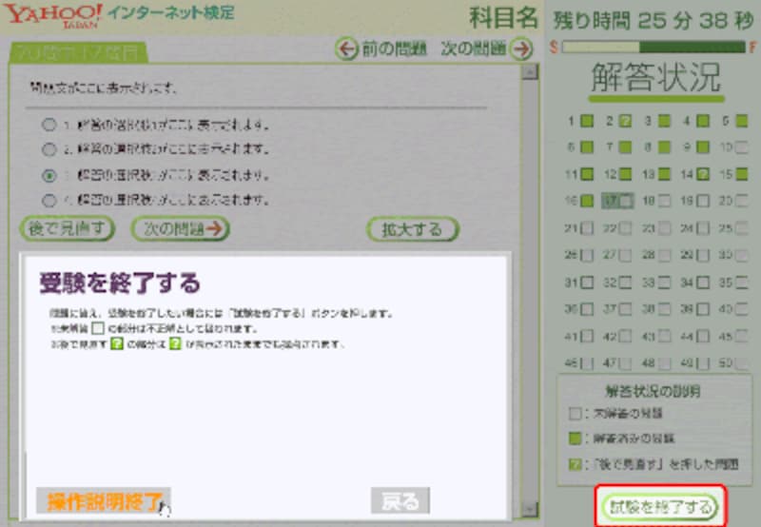
Task: Open review-marked question 14 status box
Action: (703, 174)
